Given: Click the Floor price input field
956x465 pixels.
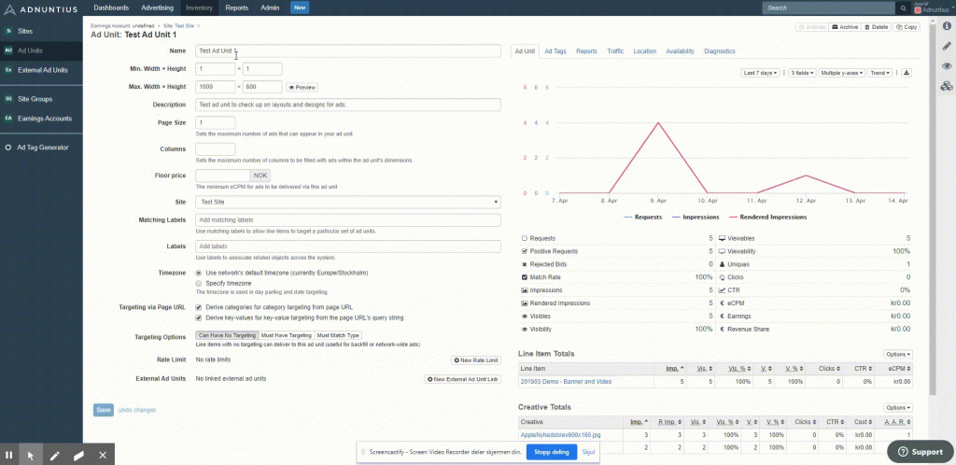Looking at the screenshot, I should [x=222, y=175].
